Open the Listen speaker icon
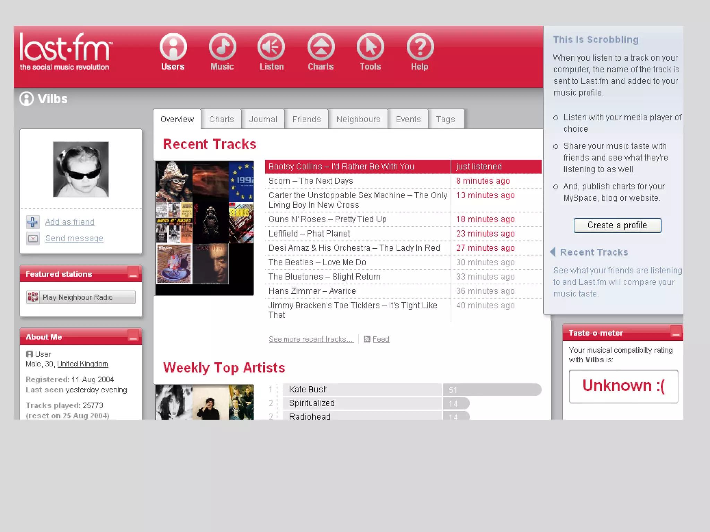Image resolution: width=710 pixels, height=532 pixels. tap(271, 47)
